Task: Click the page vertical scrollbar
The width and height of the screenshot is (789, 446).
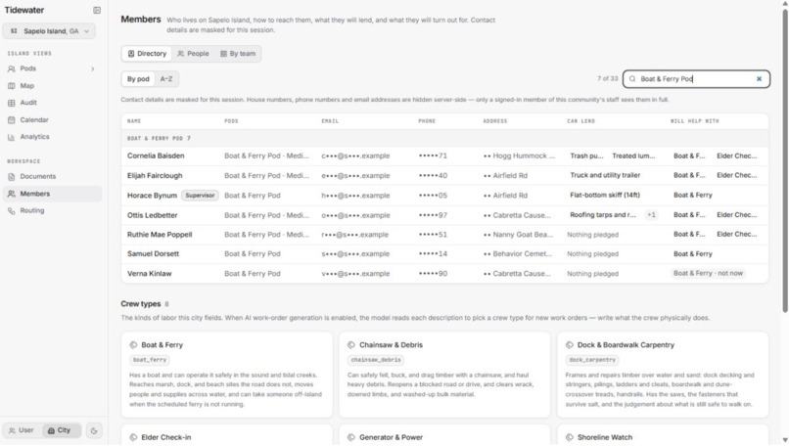Action: click(x=784, y=161)
